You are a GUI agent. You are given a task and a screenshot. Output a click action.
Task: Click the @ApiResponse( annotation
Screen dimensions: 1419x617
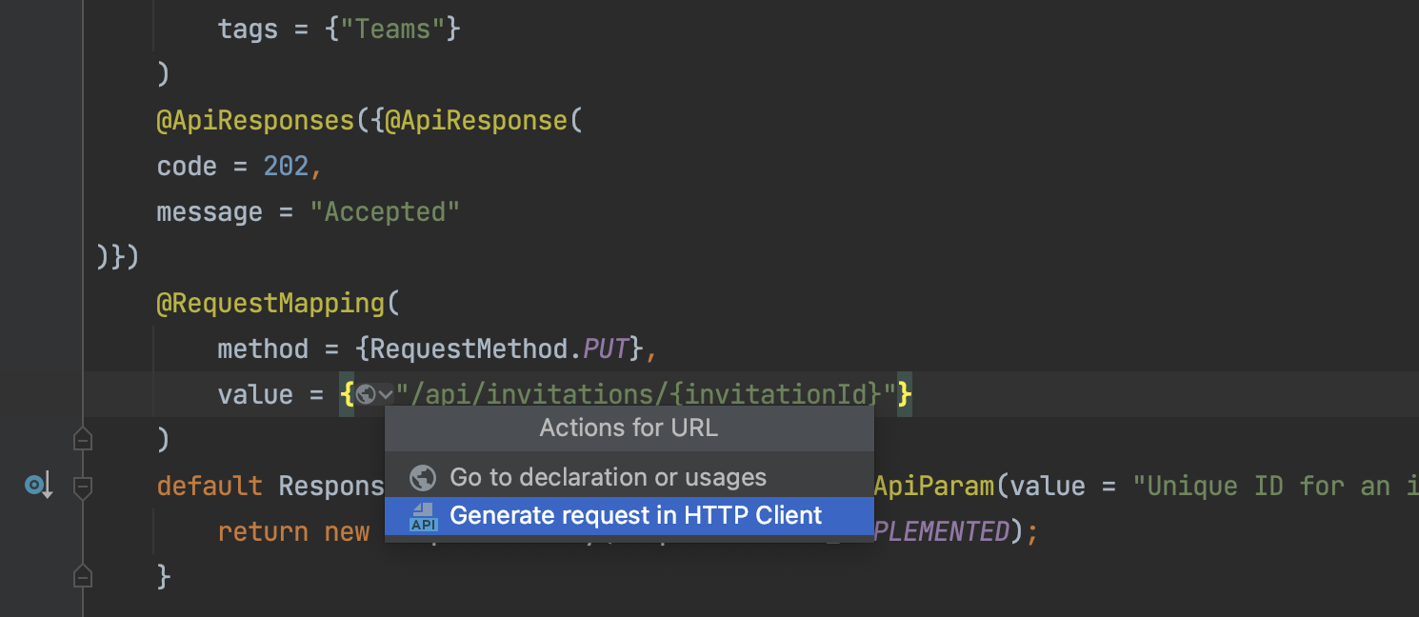(x=483, y=121)
